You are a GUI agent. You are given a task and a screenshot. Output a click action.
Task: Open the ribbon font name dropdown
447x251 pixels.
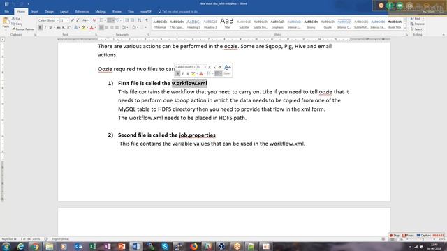pyautogui.click(x=57, y=20)
